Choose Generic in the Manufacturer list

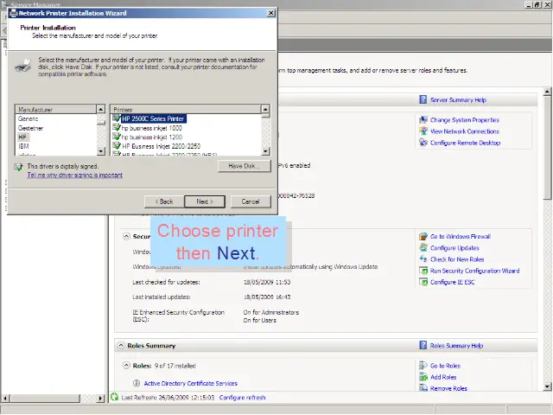click(x=29, y=119)
